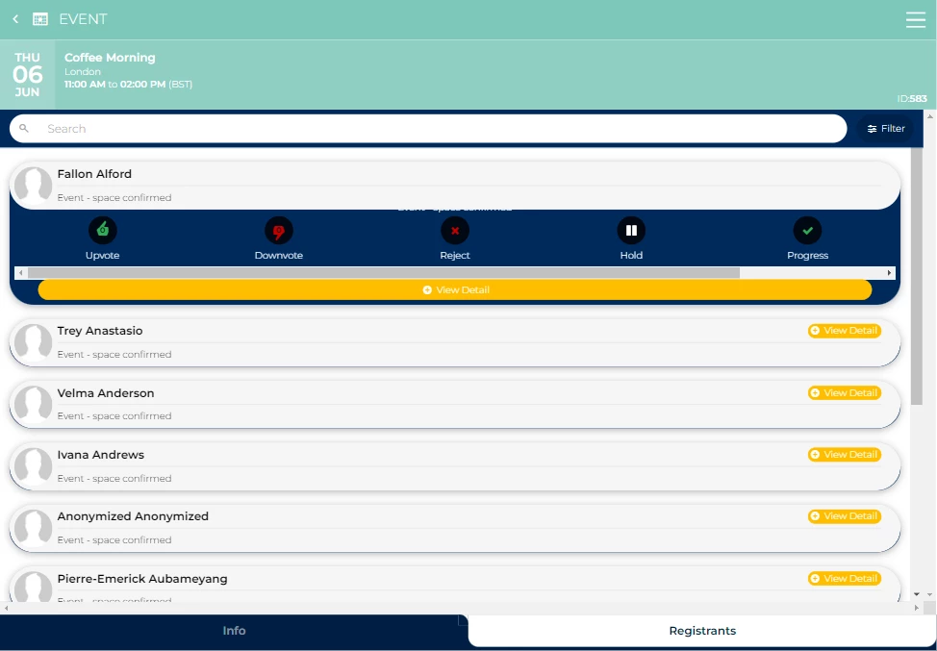The width and height of the screenshot is (937, 651).
Task: Switch to the Info tab
Action: (235, 631)
